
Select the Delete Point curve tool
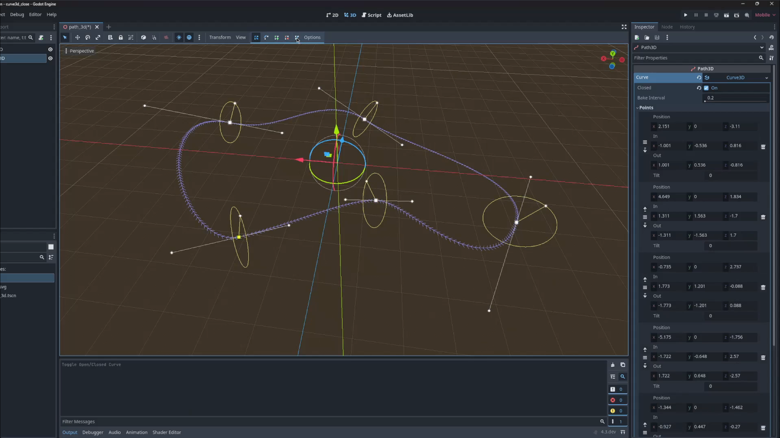(x=287, y=37)
